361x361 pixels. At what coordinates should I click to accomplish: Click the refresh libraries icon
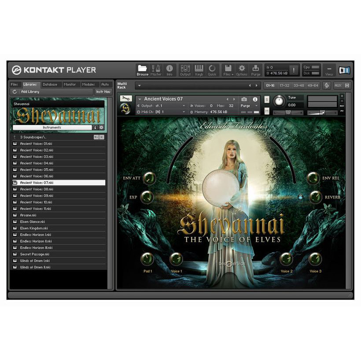click(x=15, y=92)
